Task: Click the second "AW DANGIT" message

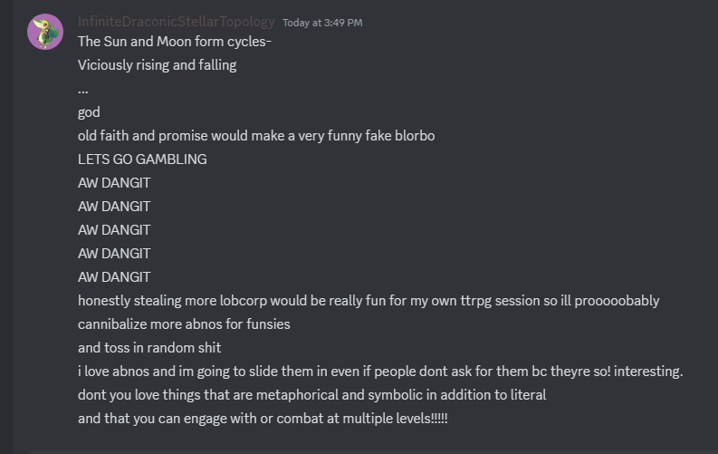Action: click(114, 207)
